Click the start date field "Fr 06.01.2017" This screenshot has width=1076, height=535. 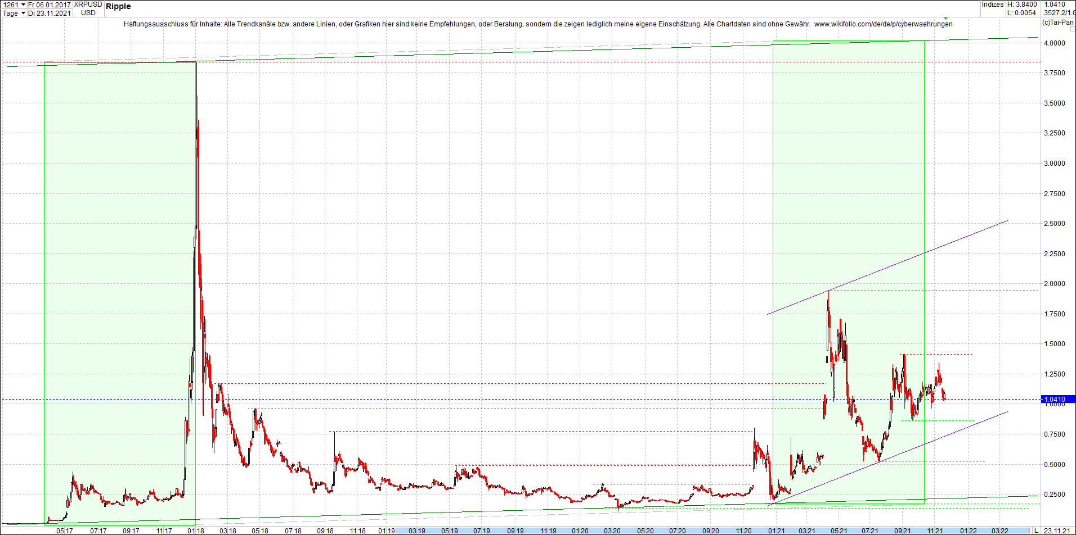pos(48,4)
